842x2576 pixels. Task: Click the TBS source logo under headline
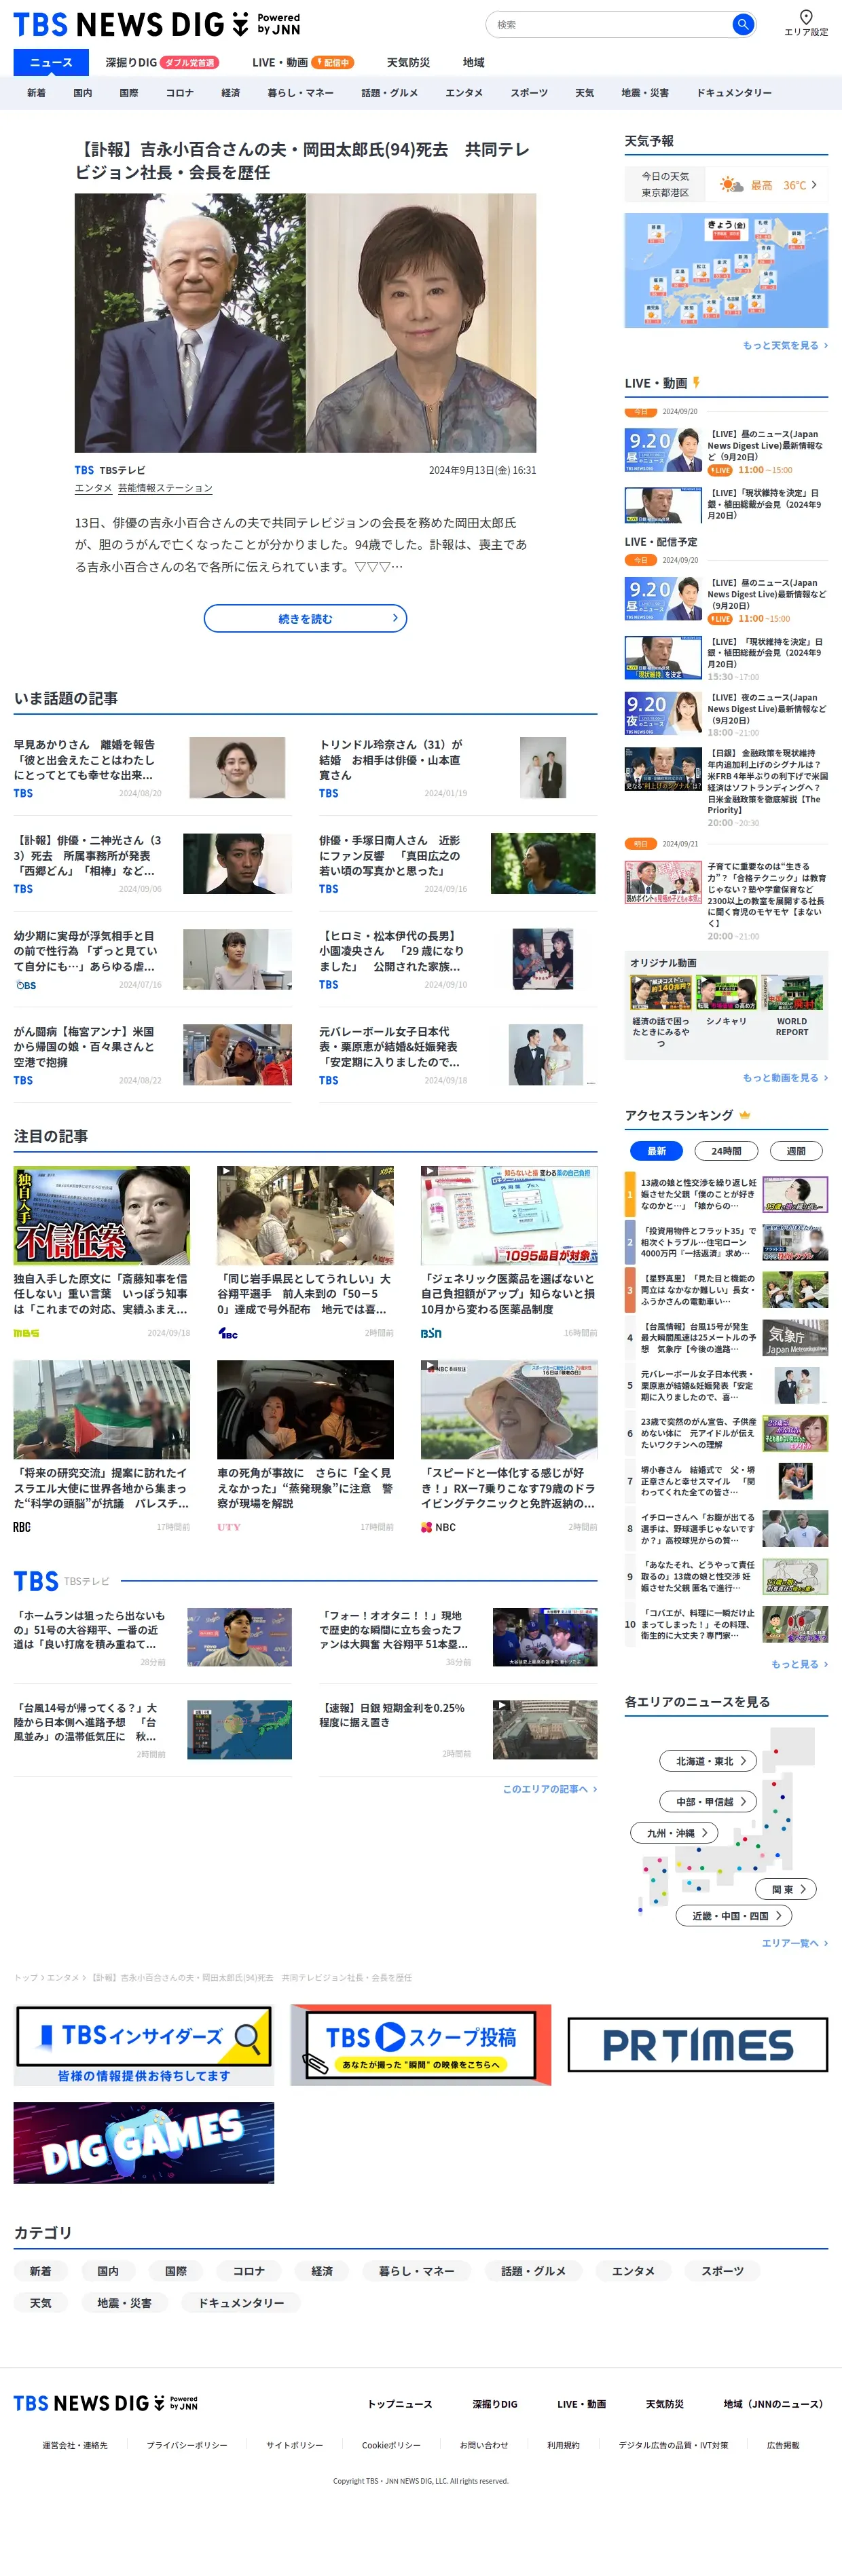84,470
